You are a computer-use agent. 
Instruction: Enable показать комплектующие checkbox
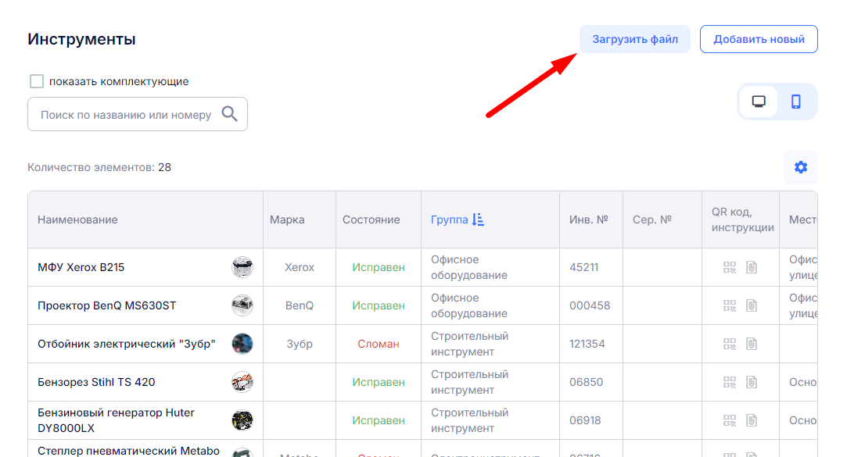coord(37,81)
